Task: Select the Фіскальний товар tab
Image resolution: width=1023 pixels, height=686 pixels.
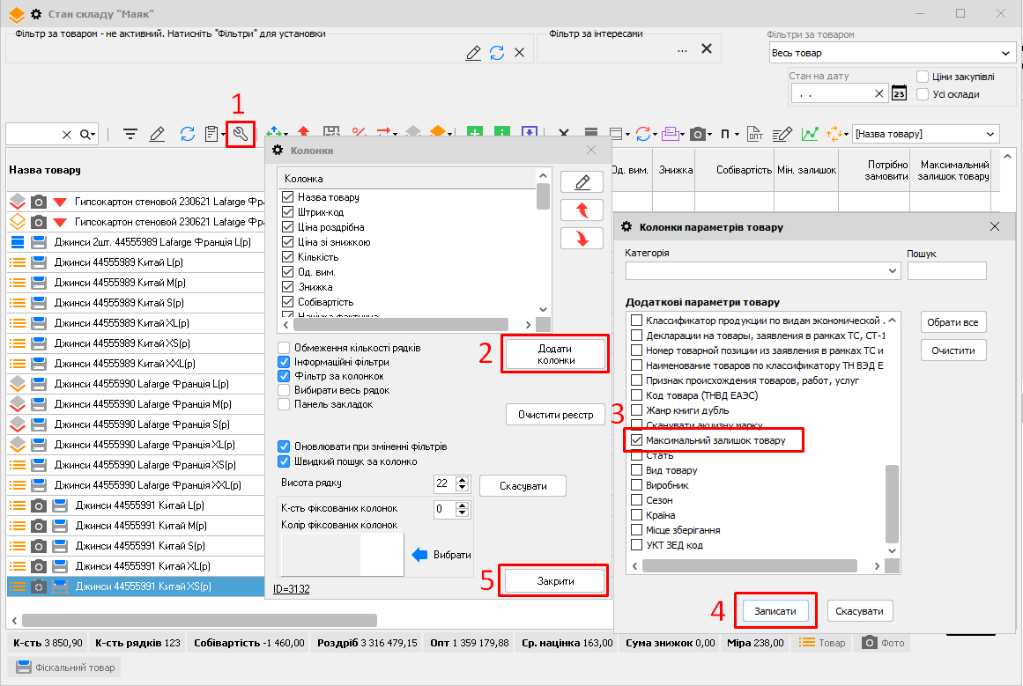Action: (x=64, y=668)
